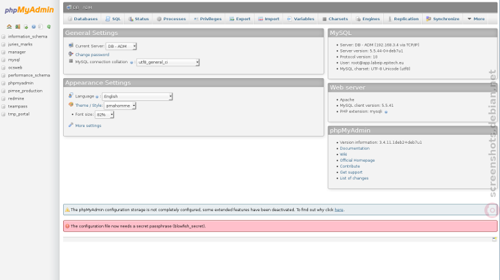Click the phpMyAdmin logo

(29, 10)
